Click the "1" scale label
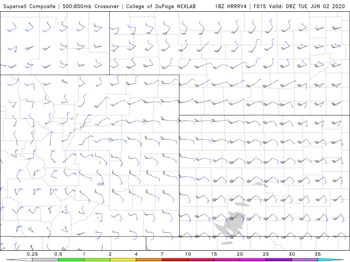 [x=84, y=254]
